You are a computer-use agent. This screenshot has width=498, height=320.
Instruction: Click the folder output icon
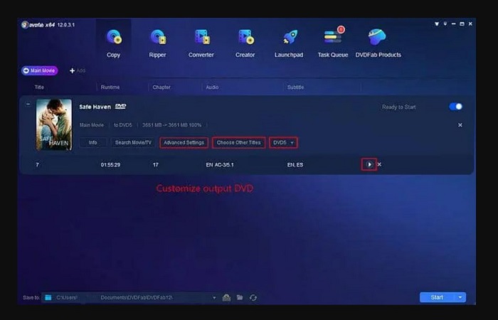(x=240, y=297)
